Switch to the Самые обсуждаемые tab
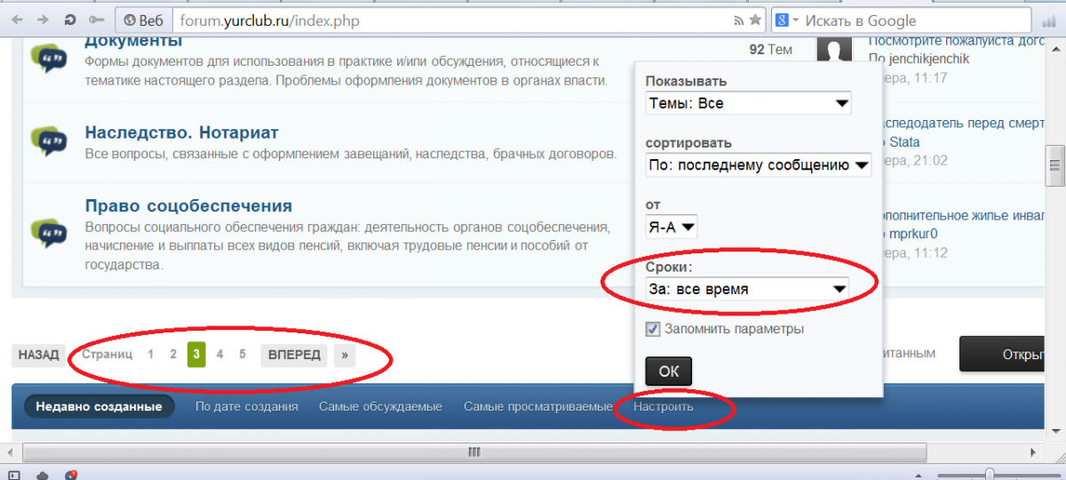Screen dimensions: 1066x480 [x=380, y=406]
